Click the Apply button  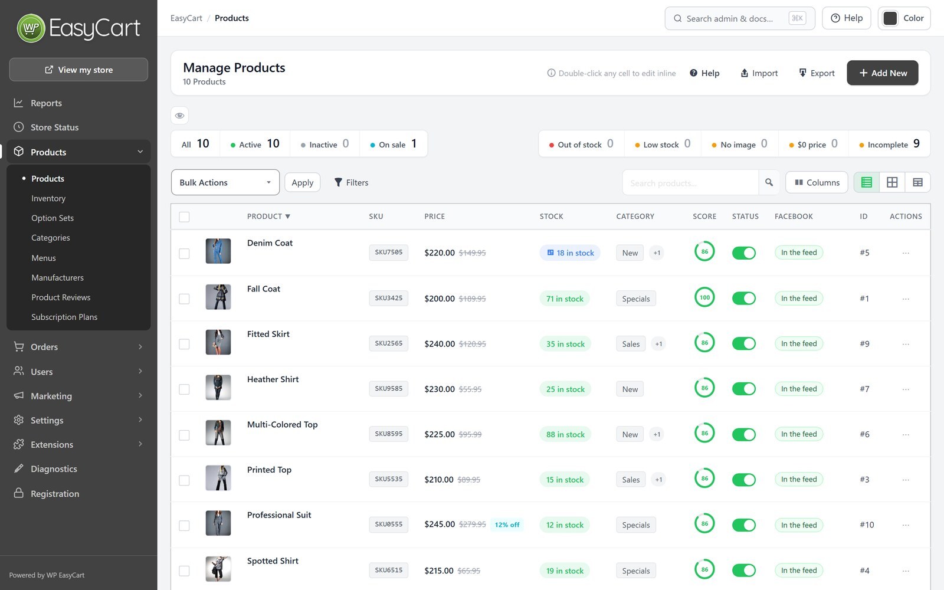pyautogui.click(x=303, y=182)
